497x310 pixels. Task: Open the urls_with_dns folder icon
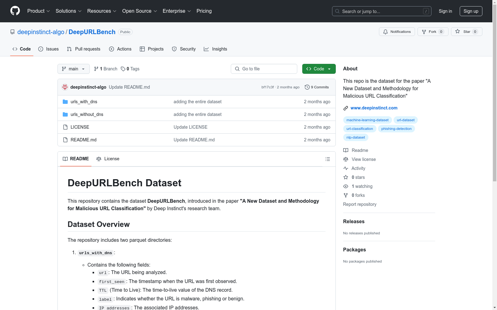point(65,102)
